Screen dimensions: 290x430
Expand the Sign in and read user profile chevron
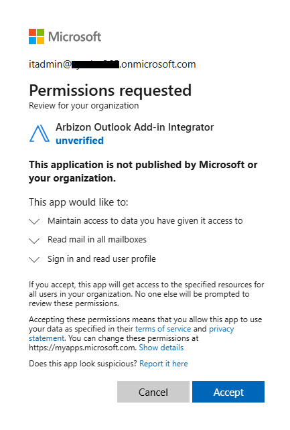[x=34, y=259]
